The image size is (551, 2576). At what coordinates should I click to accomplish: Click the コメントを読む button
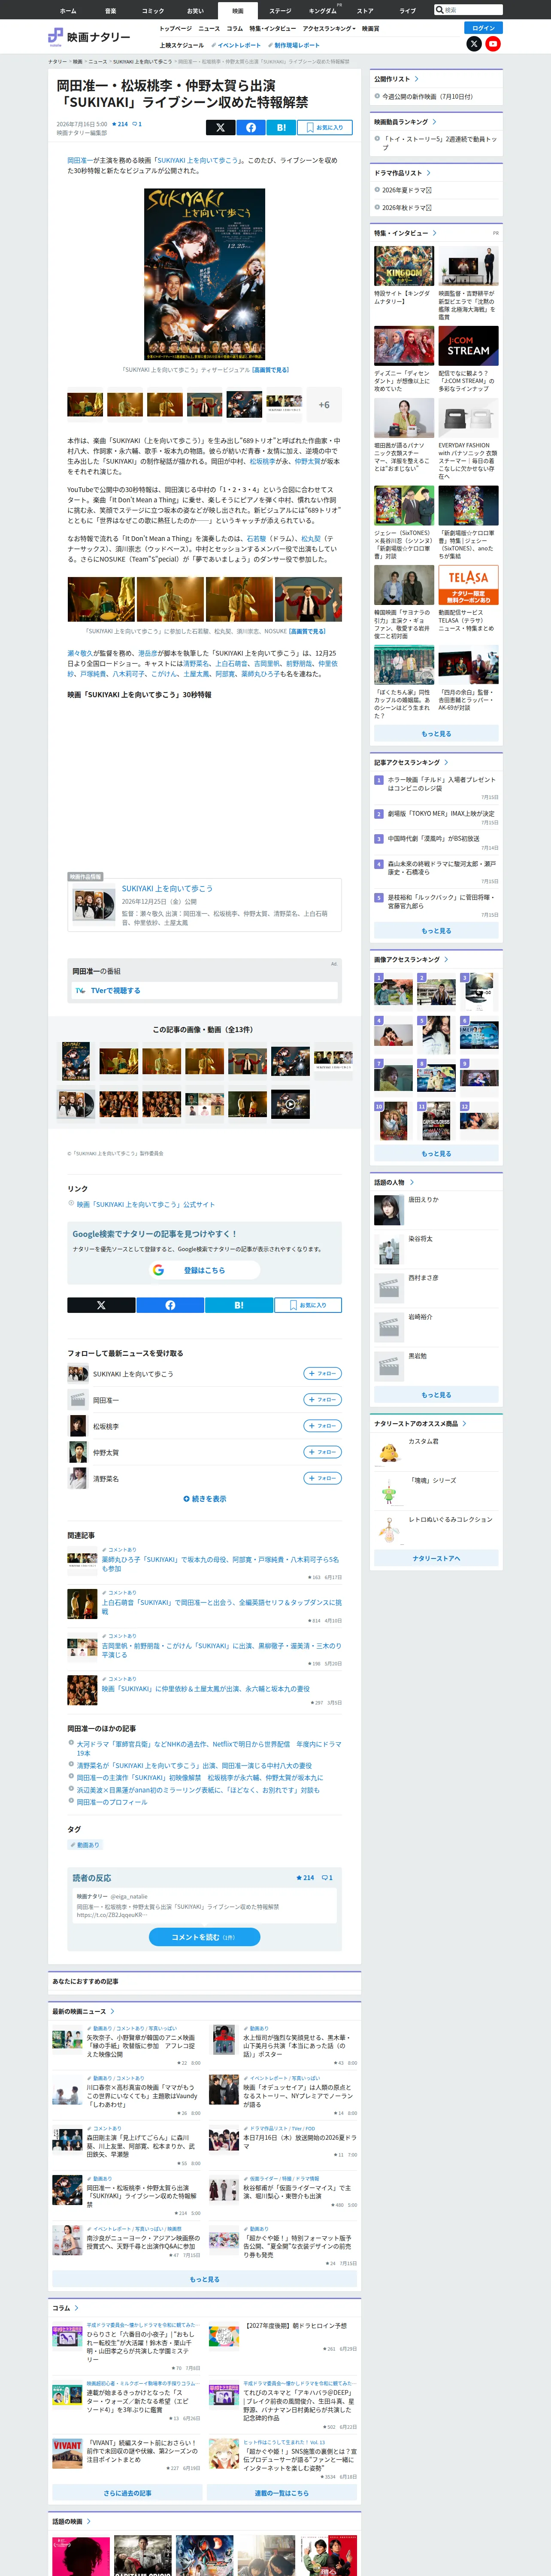click(x=205, y=1937)
